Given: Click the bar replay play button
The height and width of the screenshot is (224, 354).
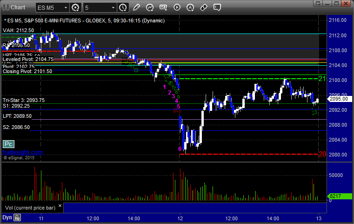Looking at the screenshot, I should coord(177,7).
